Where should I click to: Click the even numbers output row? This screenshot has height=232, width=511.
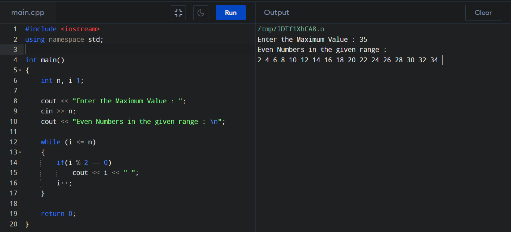coord(348,60)
